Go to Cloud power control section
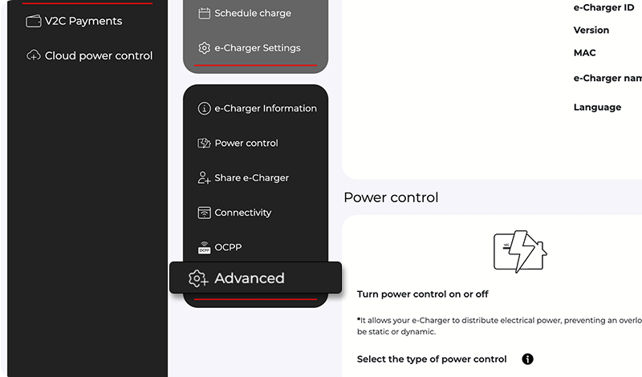Viewport: 642px width, 377px height. click(x=99, y=55)
